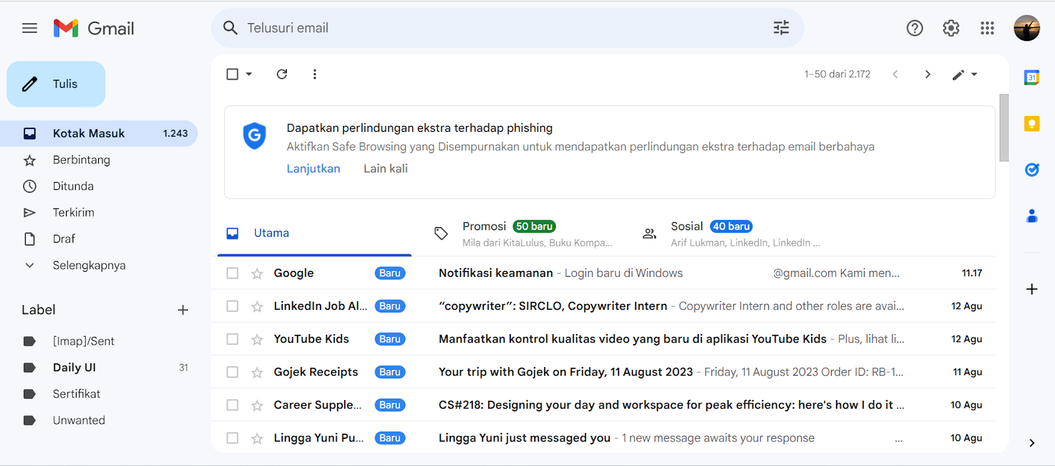Open Contacts side panel

(1032, 216)
